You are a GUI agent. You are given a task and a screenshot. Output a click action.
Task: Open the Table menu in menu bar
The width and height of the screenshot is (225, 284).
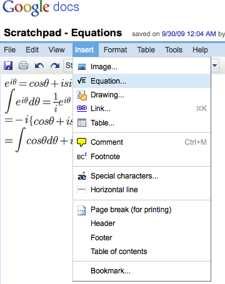pos(146,50)
